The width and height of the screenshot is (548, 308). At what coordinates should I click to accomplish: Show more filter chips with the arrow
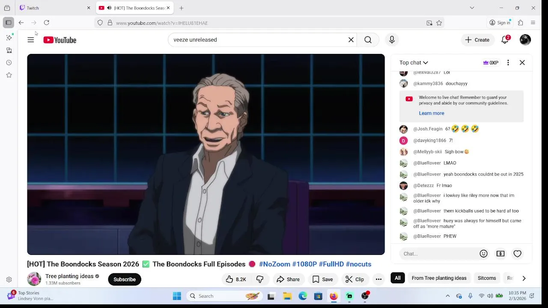coord(524,278)
